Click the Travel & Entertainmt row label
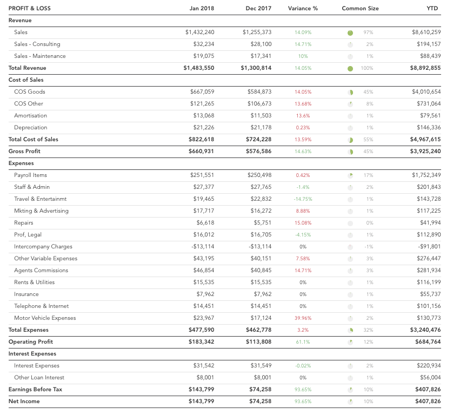 (40, 199)
